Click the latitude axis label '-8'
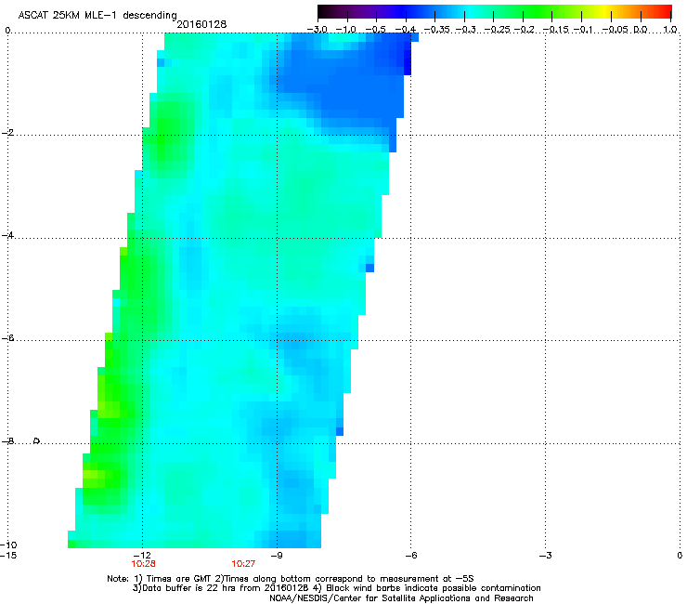This screenshot has height=604, width=687. (x=7, y=441)
